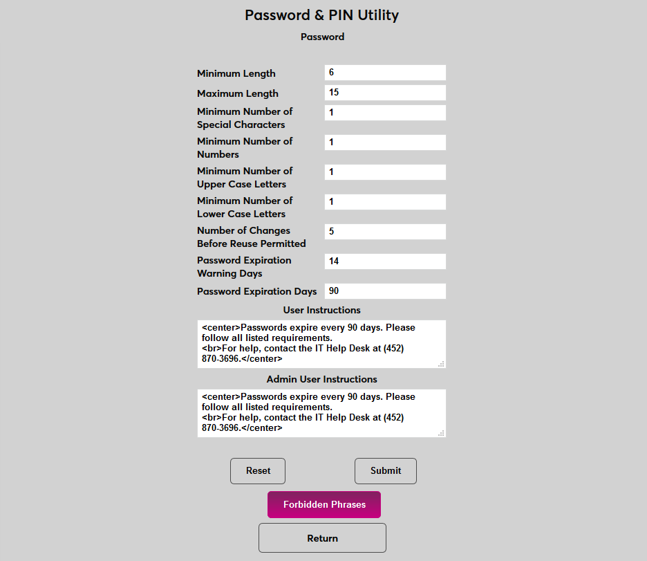Select the Minimum Length input field
The width and height of the screenshot is (647, 561).
click(x=384, y=72)
